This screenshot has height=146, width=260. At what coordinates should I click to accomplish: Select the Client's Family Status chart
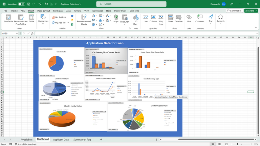point(73,116)
